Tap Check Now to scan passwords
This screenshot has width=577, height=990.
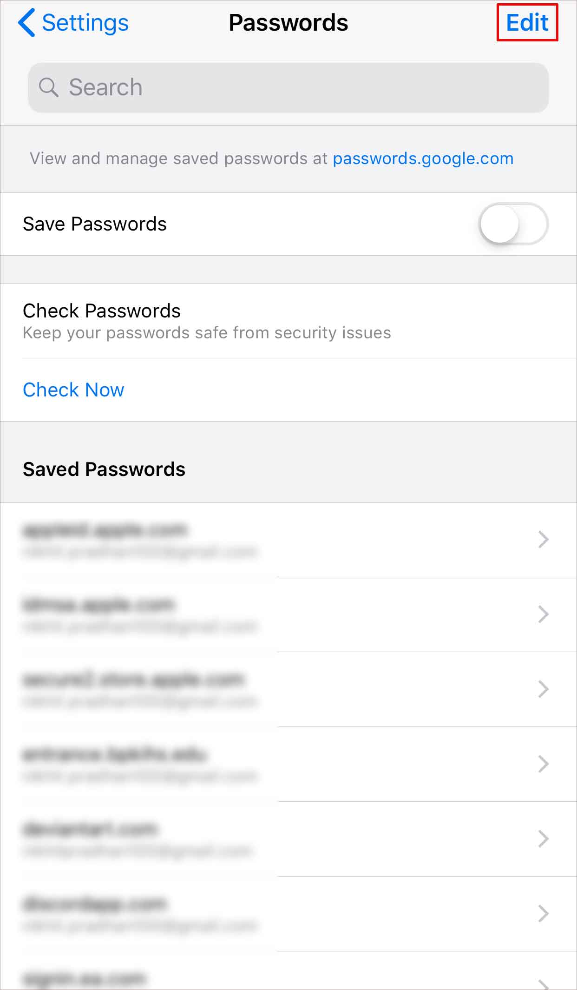tap(73, 390)
